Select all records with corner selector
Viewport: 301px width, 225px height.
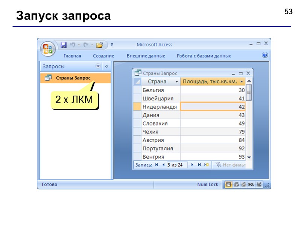137,81
